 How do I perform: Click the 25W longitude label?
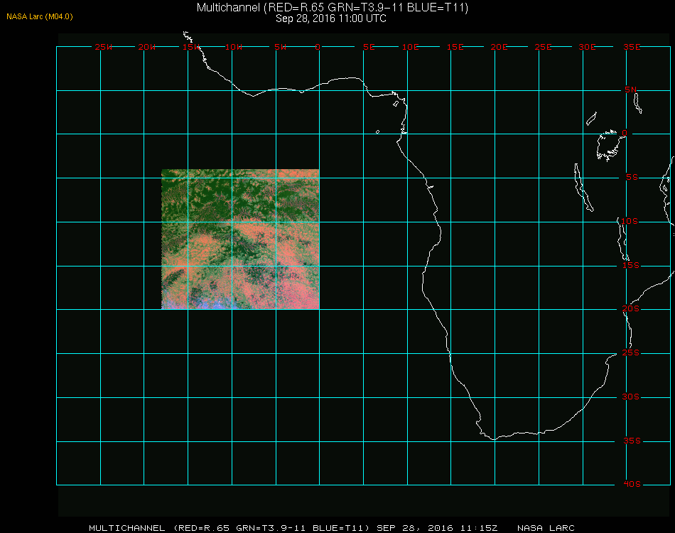pyautogui.click(x=104, y=47)
